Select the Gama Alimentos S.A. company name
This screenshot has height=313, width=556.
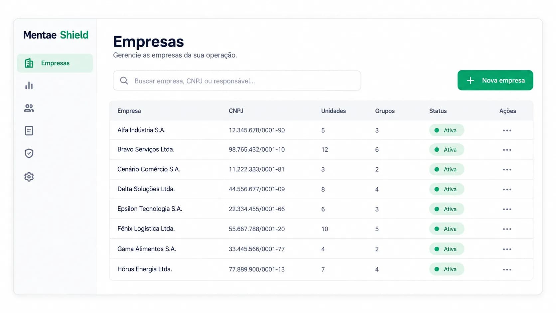coord(147,249)
